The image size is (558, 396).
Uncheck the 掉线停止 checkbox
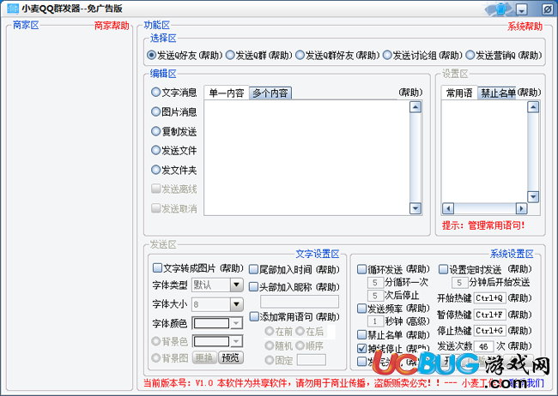361,348
